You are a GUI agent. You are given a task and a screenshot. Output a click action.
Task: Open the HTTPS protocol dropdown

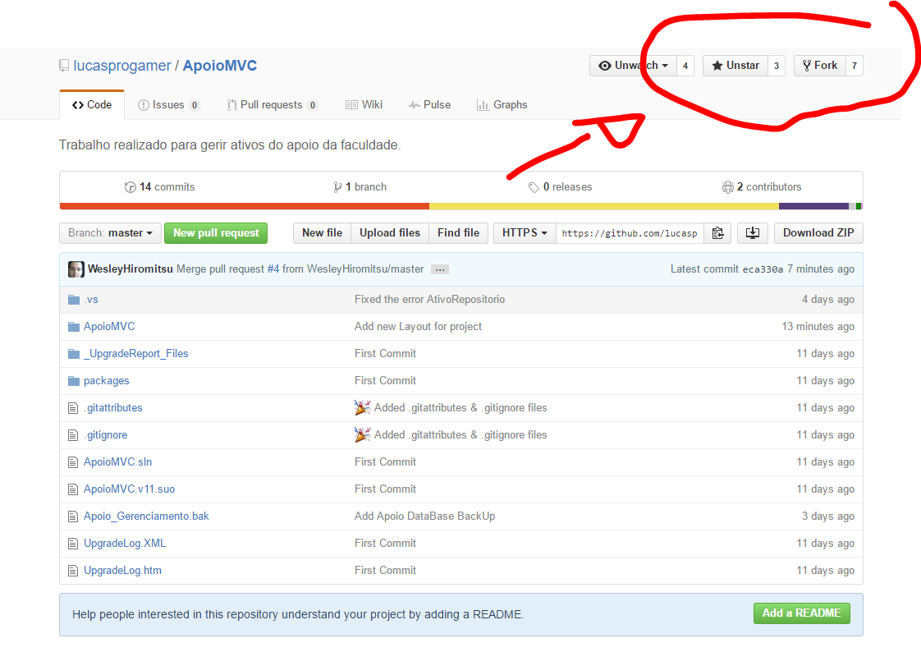click(525, 233)
